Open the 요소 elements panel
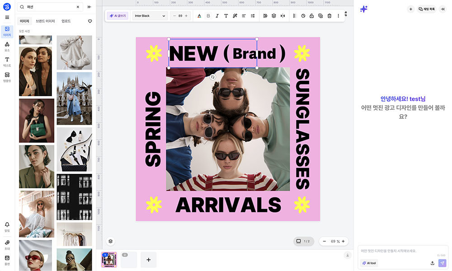Image resolution: width=452 pixels, height=271 pixels. tap(7, 47)
